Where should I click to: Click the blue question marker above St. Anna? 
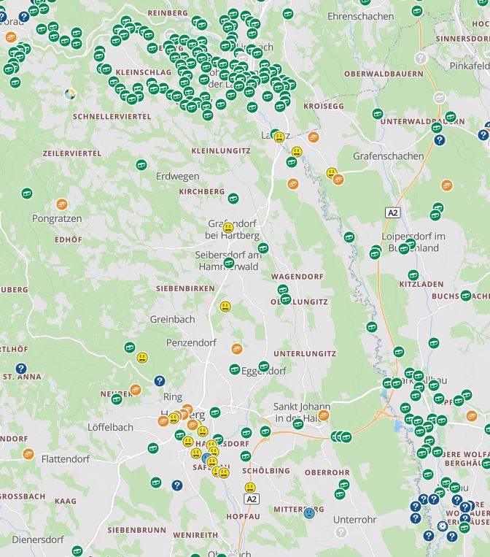[x=21, y=369]
